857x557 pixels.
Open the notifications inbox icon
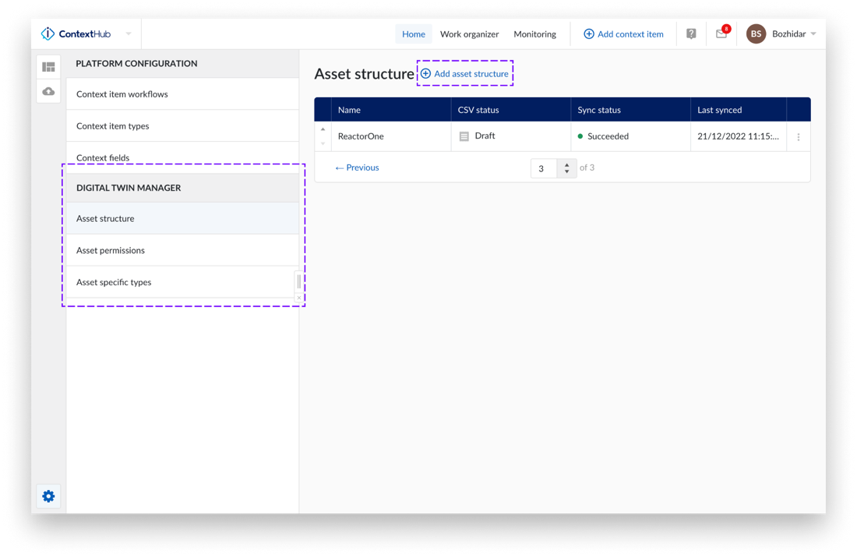click(x=721, y=33)
